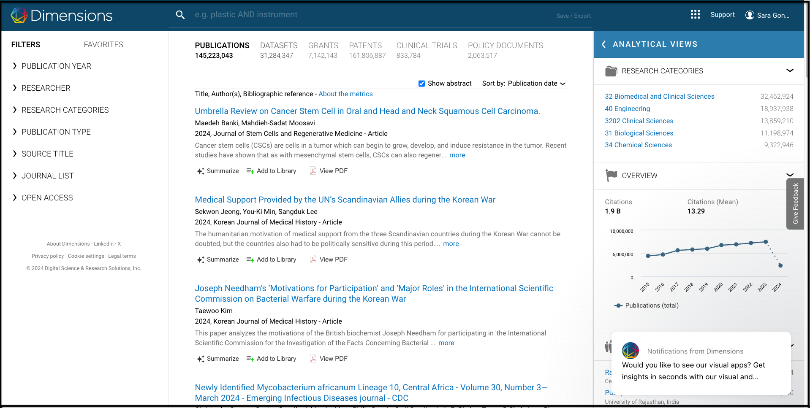Open the About the metrics link
Viewport: 810px width, 408px height.
pyautogui.click(x=345, y=94)
